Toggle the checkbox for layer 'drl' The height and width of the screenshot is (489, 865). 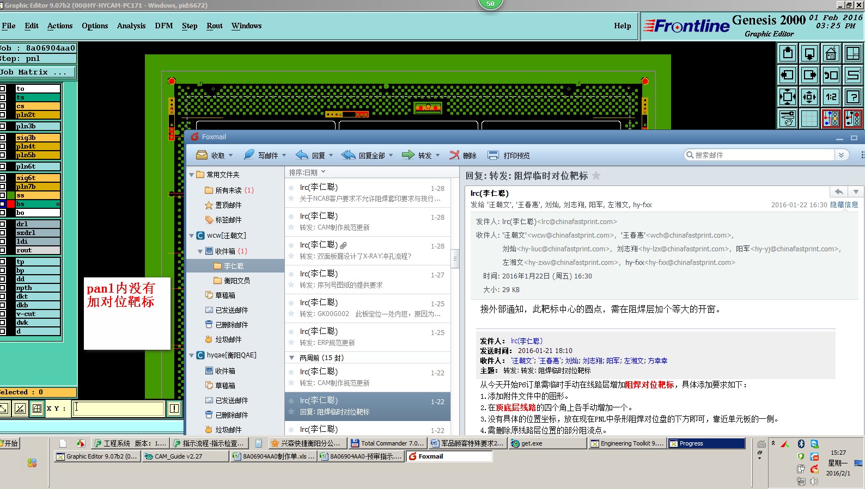(3, 224)
